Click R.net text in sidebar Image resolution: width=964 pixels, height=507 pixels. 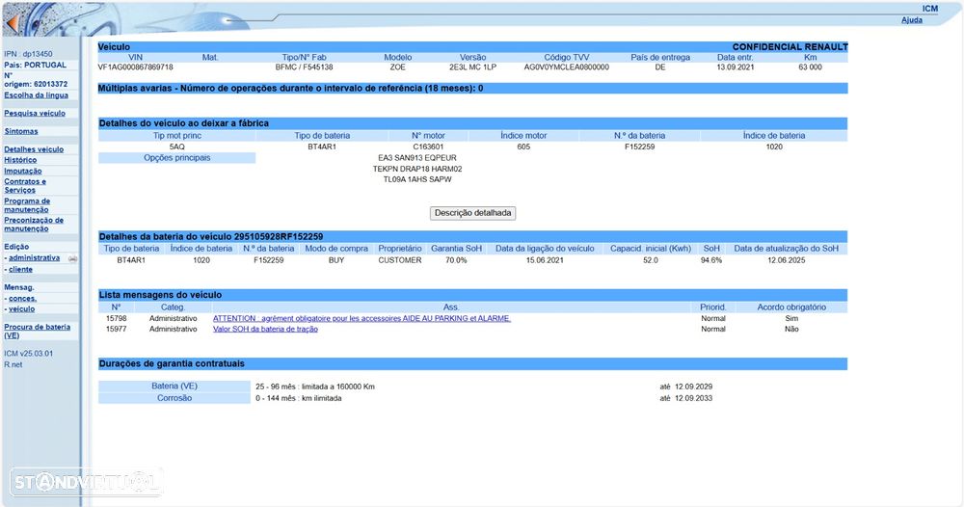point(13,364)
